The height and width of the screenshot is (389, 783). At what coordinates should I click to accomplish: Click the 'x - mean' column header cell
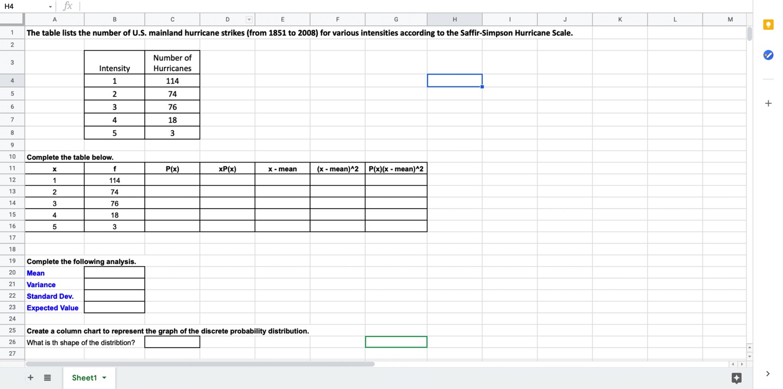coord(282,168)
